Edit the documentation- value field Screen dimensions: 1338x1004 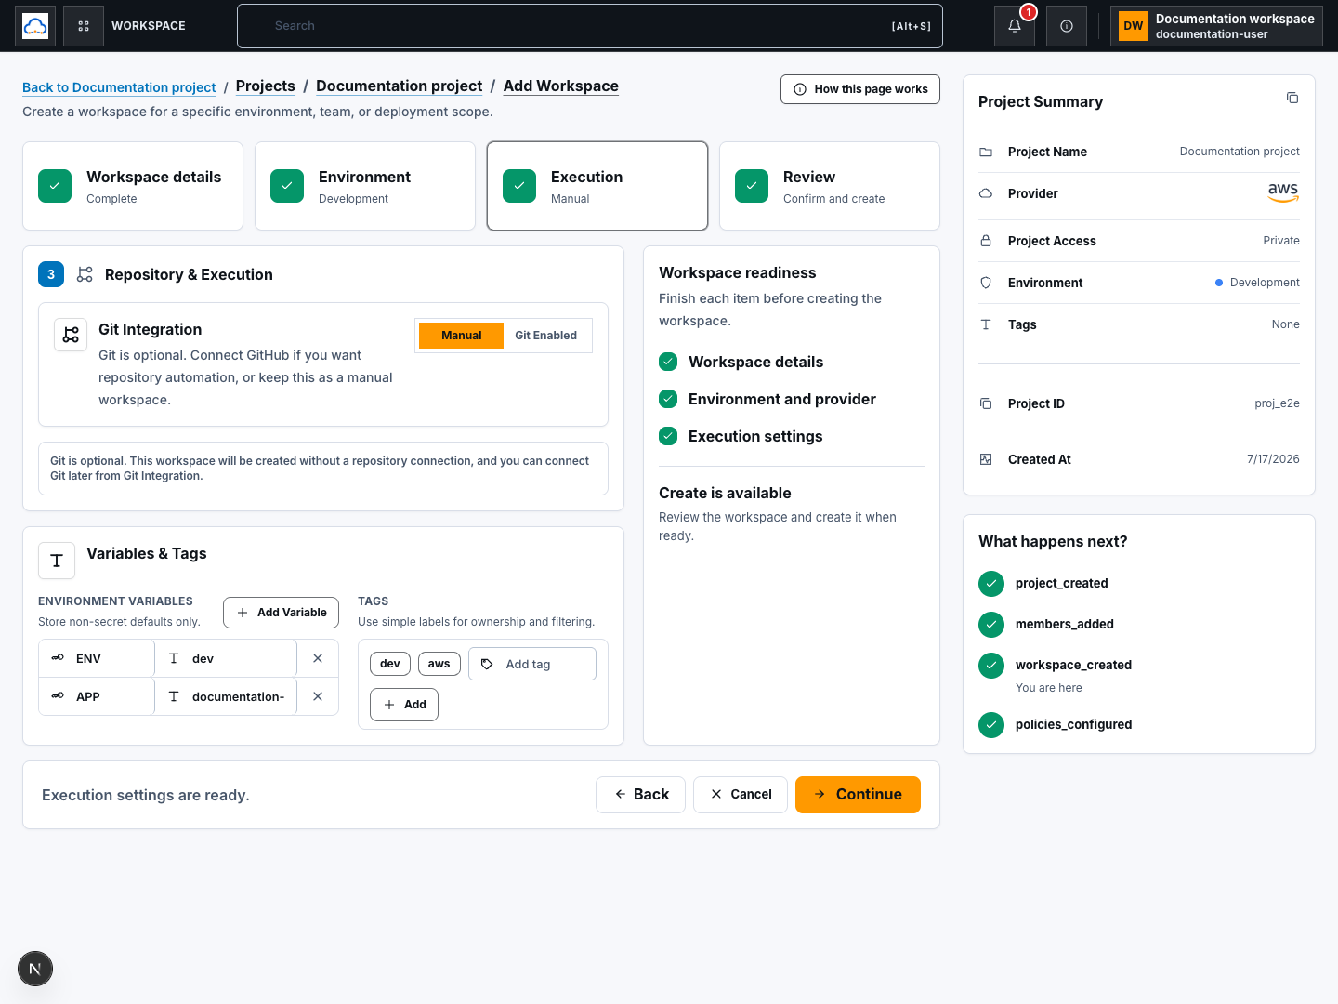226,696
